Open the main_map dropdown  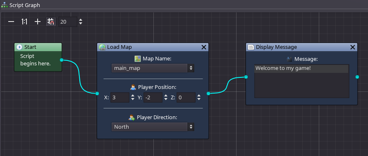point(153,68)
